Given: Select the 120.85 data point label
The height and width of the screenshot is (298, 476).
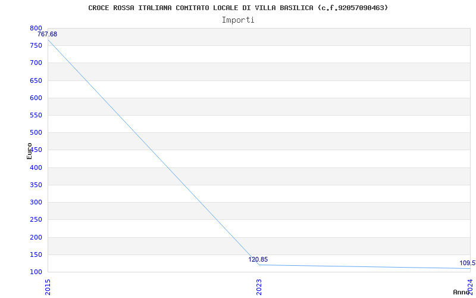Looking at the screenshot, I should (258, 259).
